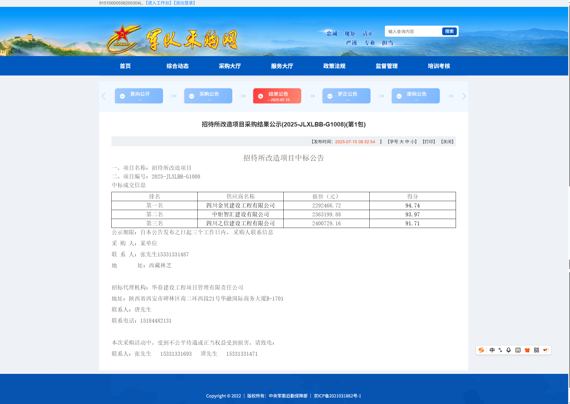Click right arrow of process step carousel
The width and height of the screenshot is (570, 404).
(x=464, y=96)
